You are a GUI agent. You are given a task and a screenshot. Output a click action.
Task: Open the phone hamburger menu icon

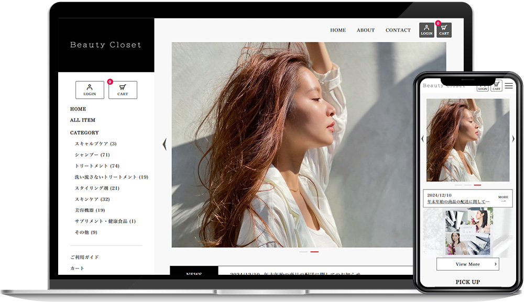point(509,86)
